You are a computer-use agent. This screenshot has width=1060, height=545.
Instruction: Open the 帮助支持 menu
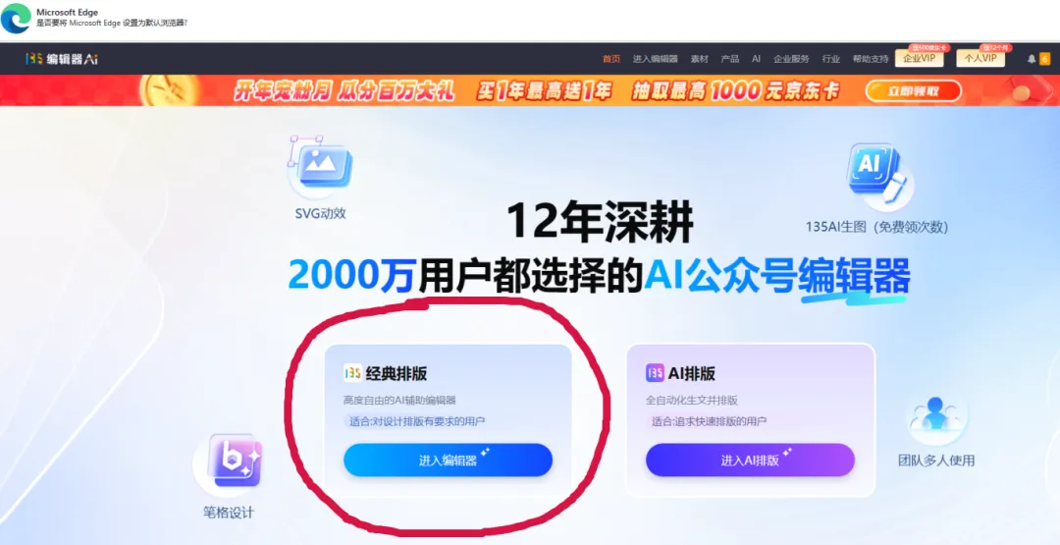pyautogui.click(x=870, y=59)
